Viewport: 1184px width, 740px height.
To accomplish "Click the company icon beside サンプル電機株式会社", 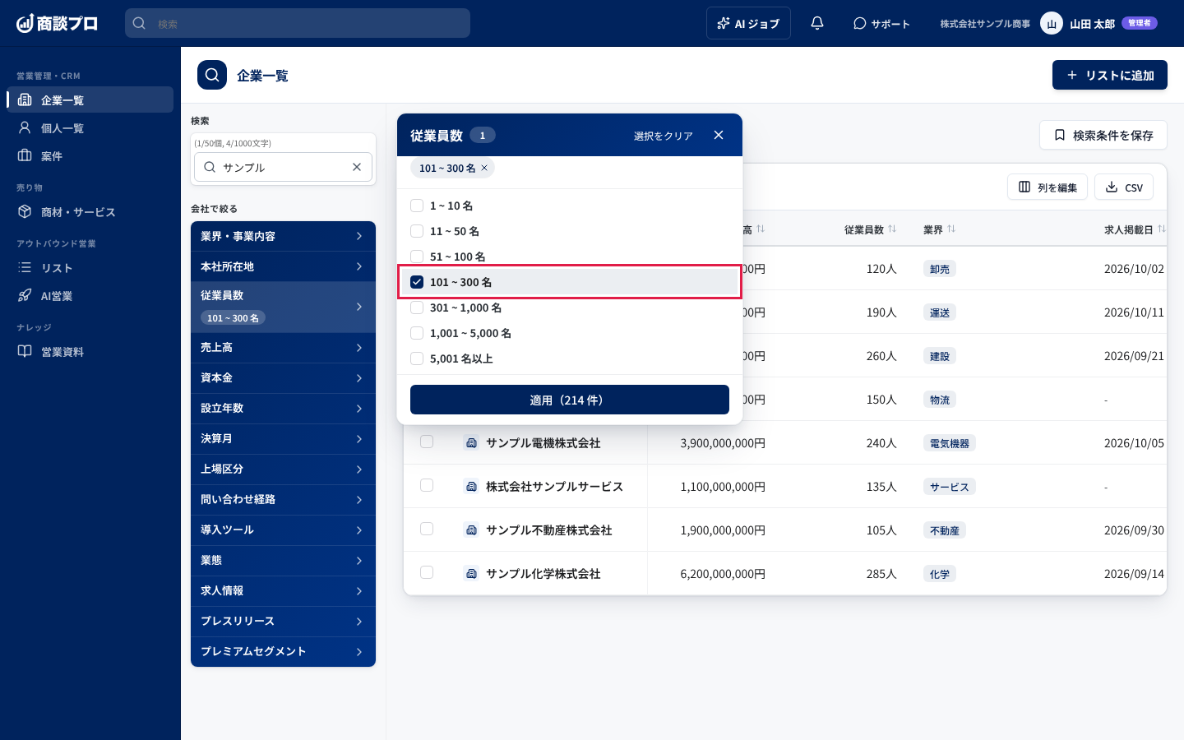I will pos(471,443).
